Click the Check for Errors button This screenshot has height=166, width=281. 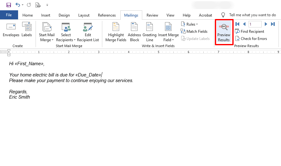[x=251, y=39]
